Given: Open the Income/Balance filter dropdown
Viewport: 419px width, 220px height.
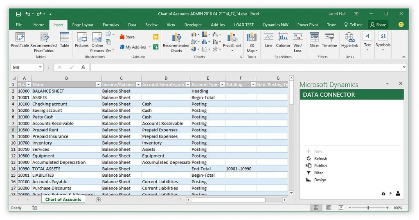Looking at the screenshot, I should point(138,84).
